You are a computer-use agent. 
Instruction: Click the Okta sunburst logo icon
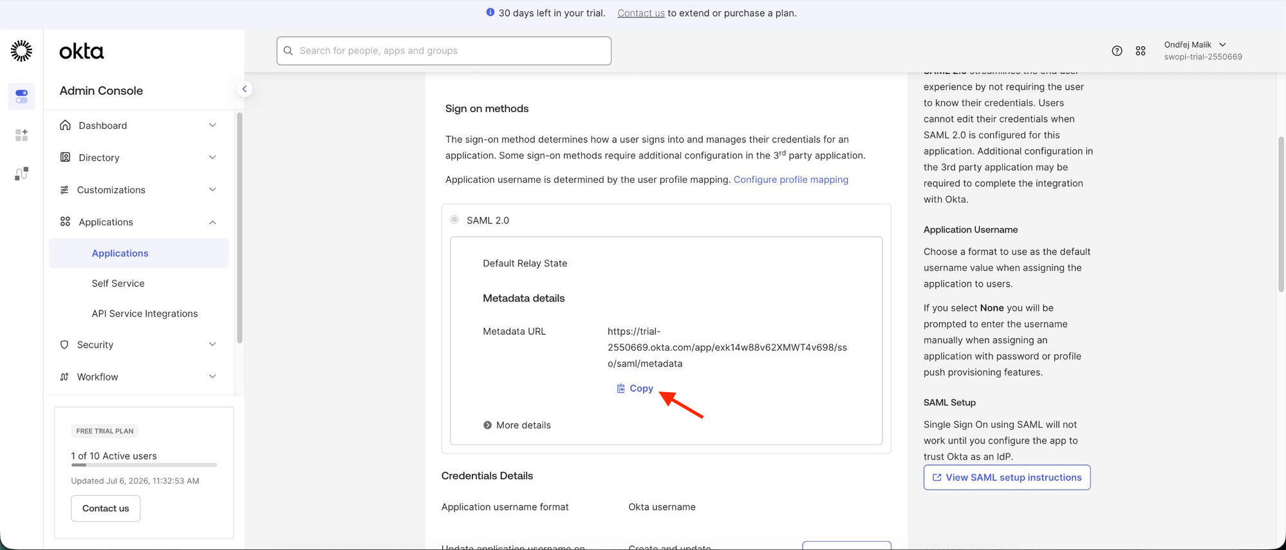click(21, 51)
